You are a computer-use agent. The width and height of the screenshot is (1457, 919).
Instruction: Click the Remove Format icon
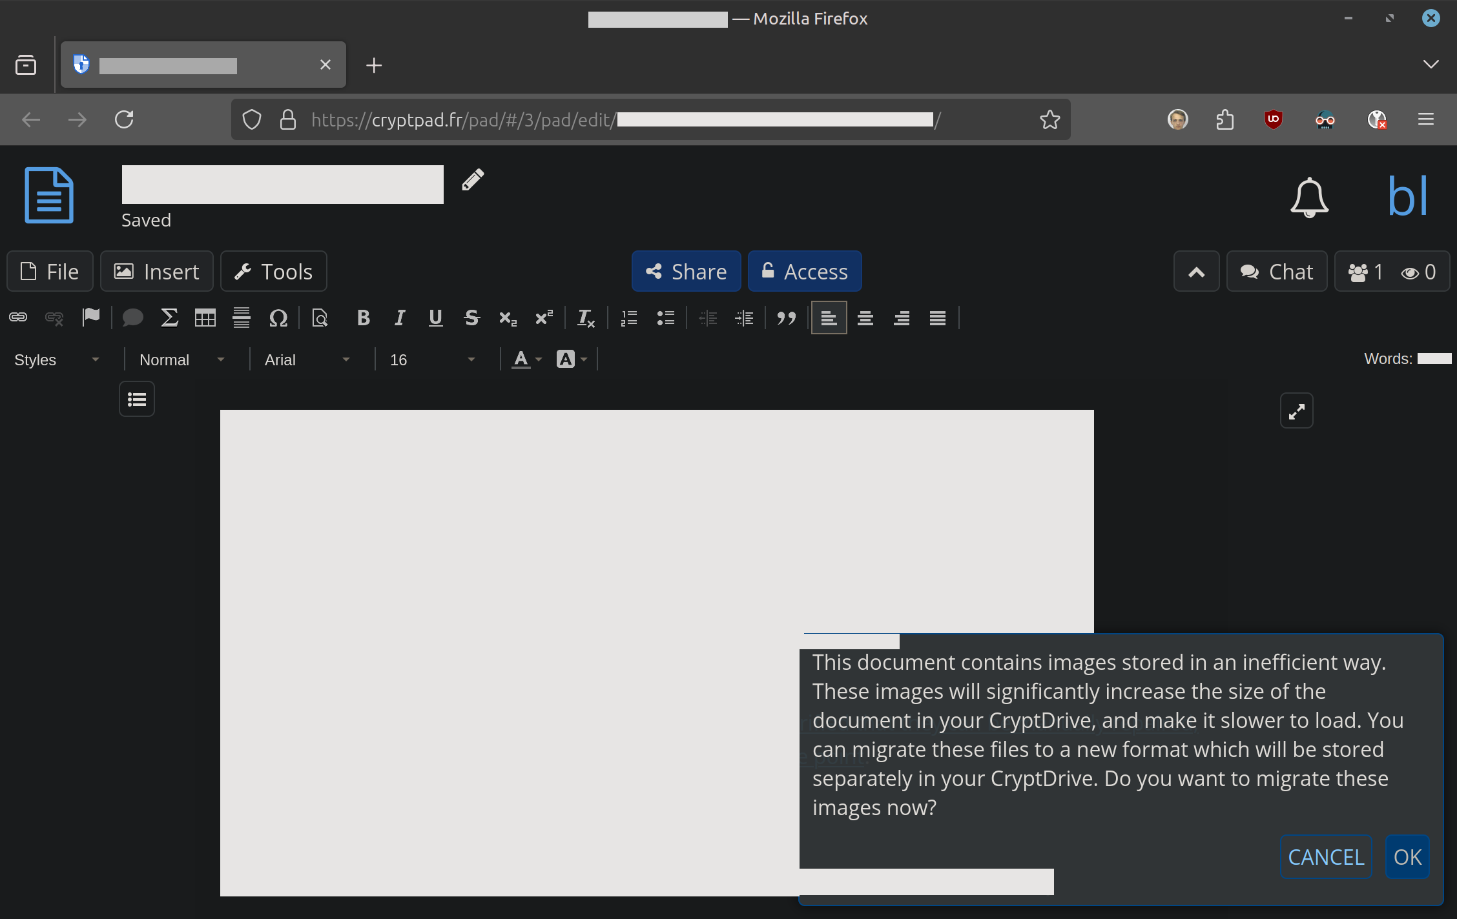[x=586, y=318]
